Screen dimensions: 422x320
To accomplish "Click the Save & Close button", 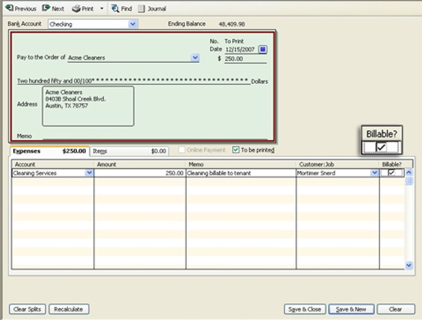I will pyautogui.click(x=305, y=309).
